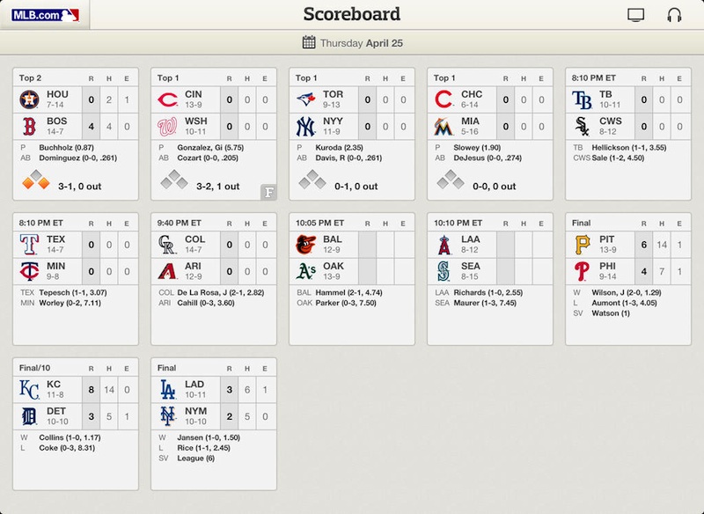Click pitcher Kuroda (2.35)

pyautogui.click(x=339, y=147)
